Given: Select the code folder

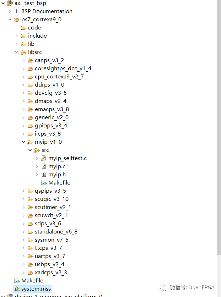Looking at the screenshot, I should [x=34, y=28].
